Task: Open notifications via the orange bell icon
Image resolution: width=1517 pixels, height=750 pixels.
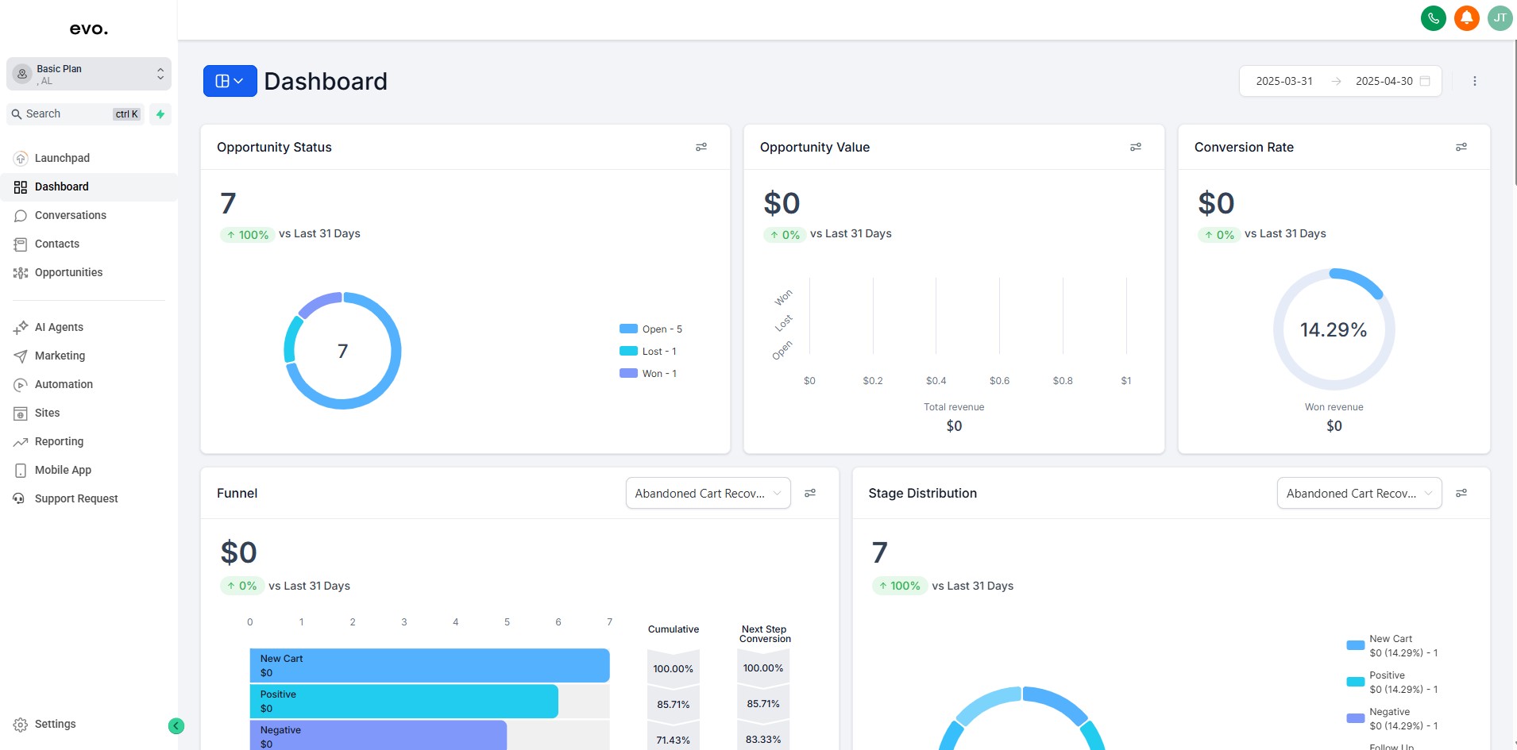Action: pos(1466,17)
